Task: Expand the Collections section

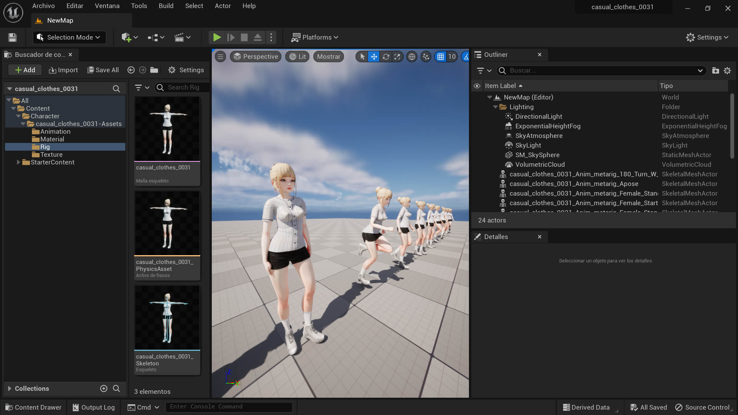Action: click(9, 388)
